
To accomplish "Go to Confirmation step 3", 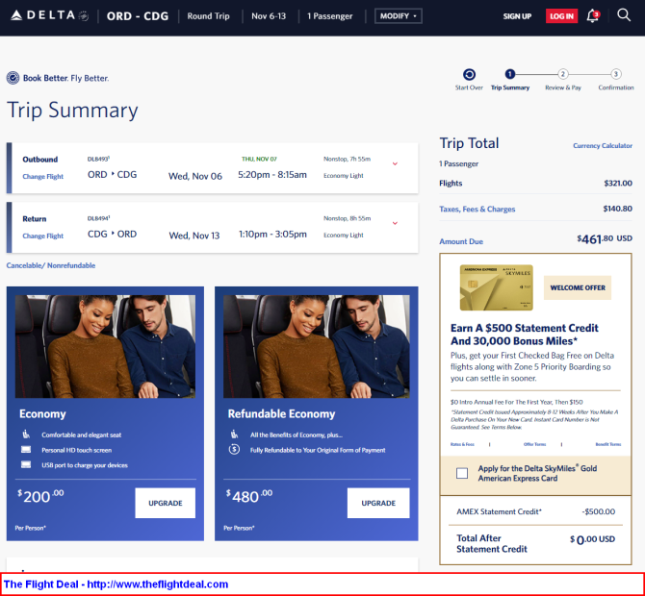I will [x=616, y=74].
